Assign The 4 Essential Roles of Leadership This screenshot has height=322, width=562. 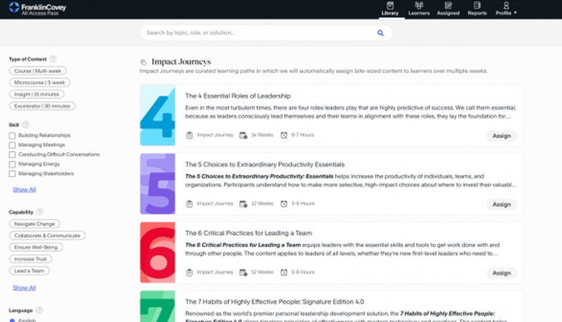[x=501, y=136]
